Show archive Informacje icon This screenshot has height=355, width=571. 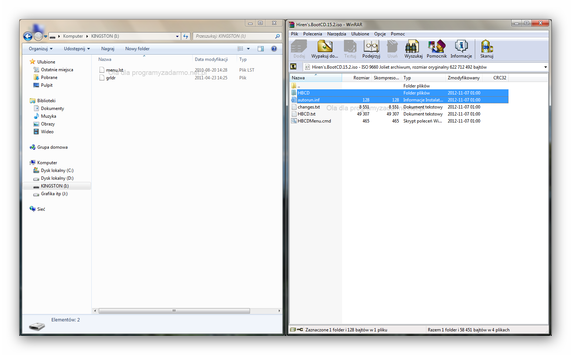click(461, 49)
